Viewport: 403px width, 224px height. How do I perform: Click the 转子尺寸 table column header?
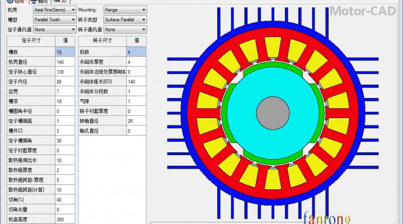point(102,41)
